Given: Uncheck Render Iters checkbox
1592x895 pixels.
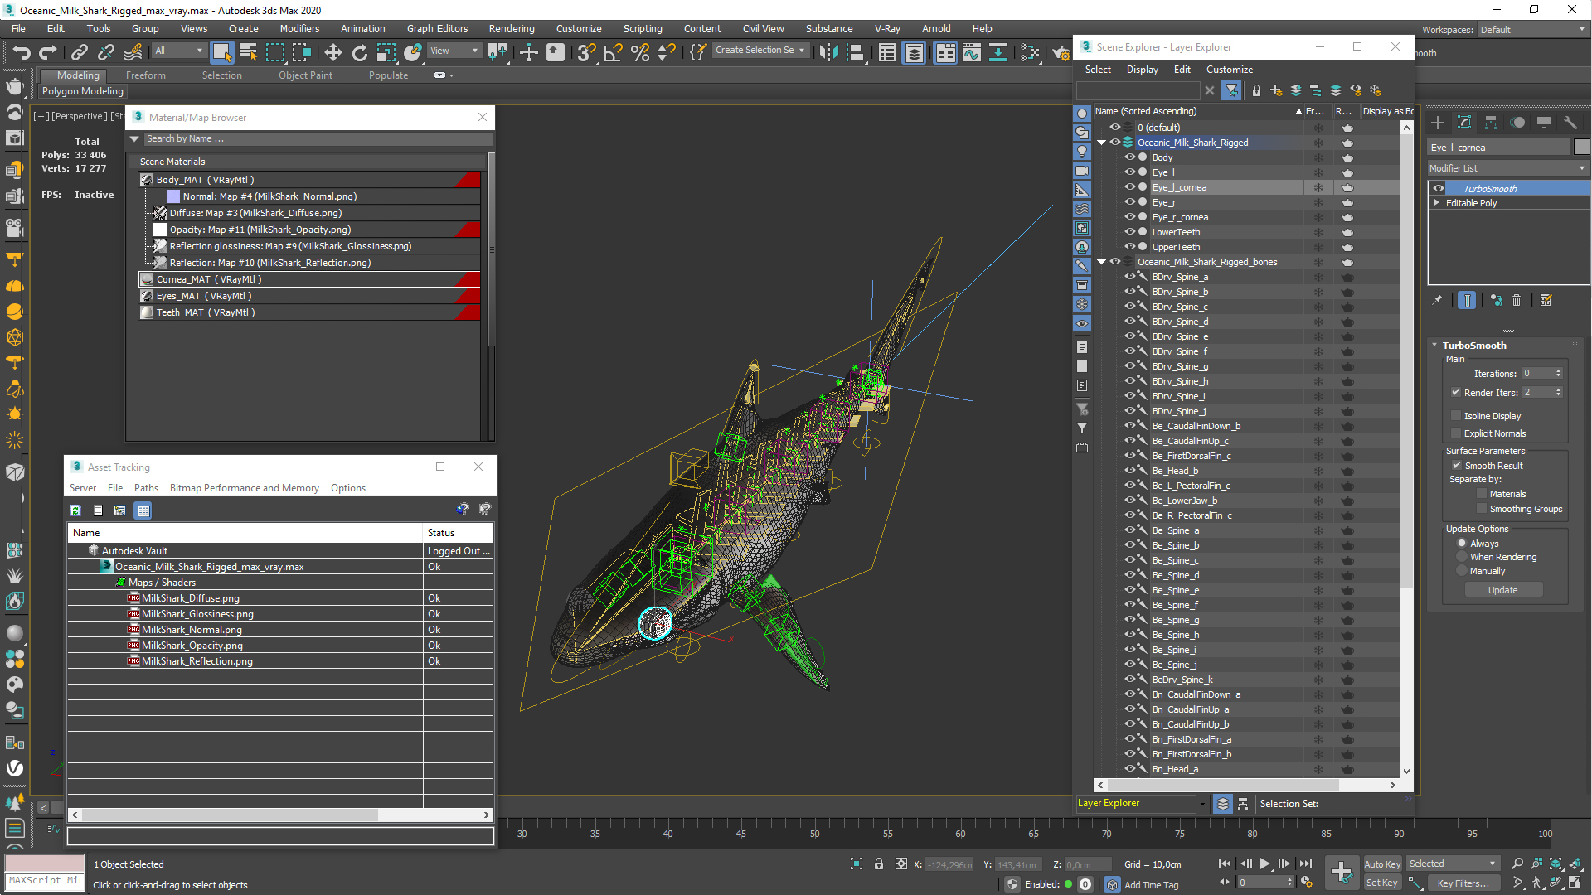Looking at the screenshot, I should coord(1456,393).
